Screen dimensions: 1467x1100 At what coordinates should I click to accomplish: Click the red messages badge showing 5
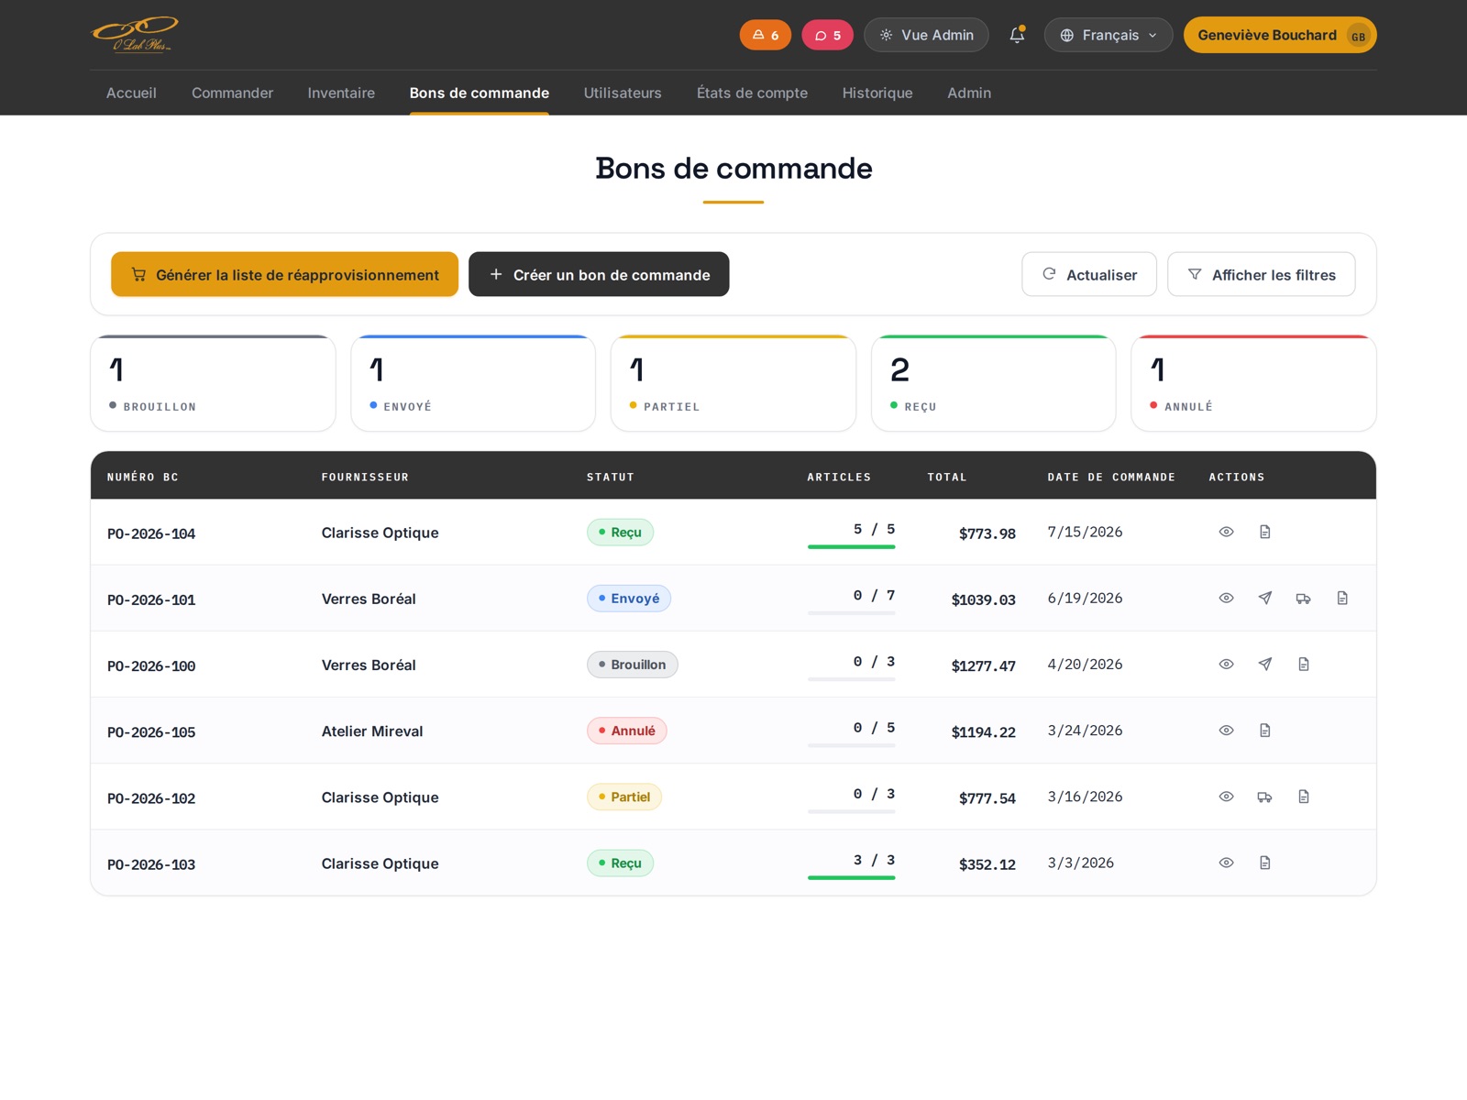pos(827,35)
